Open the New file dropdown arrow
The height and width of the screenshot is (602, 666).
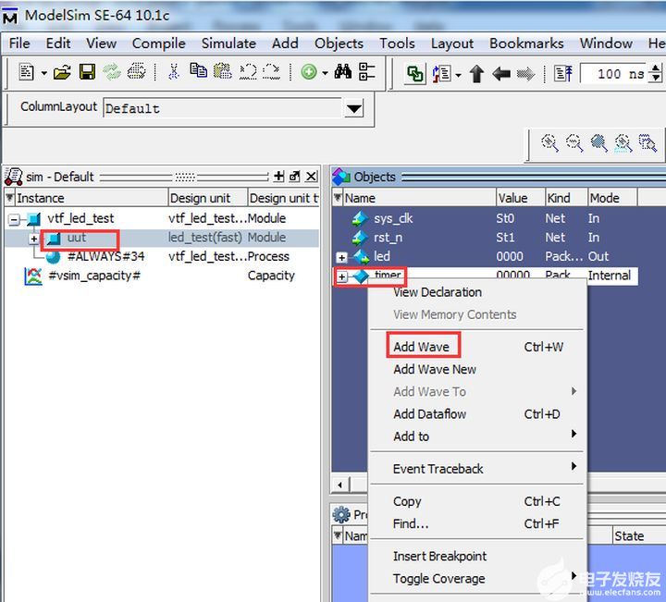pos(44,73)
